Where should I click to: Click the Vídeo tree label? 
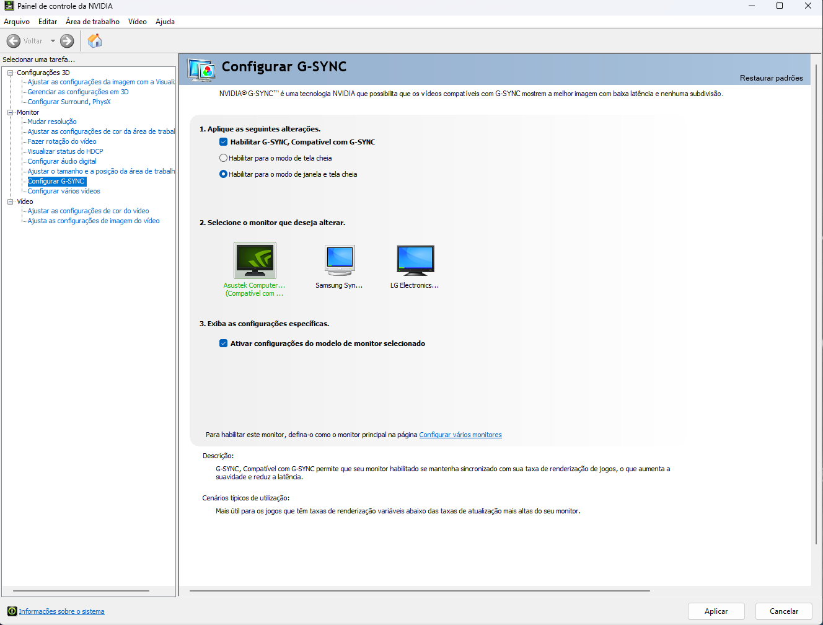(x=25, y=202)
